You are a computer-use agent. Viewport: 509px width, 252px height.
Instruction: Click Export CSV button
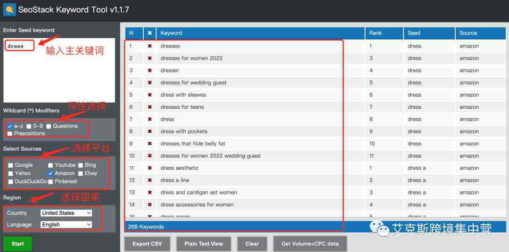148,244
